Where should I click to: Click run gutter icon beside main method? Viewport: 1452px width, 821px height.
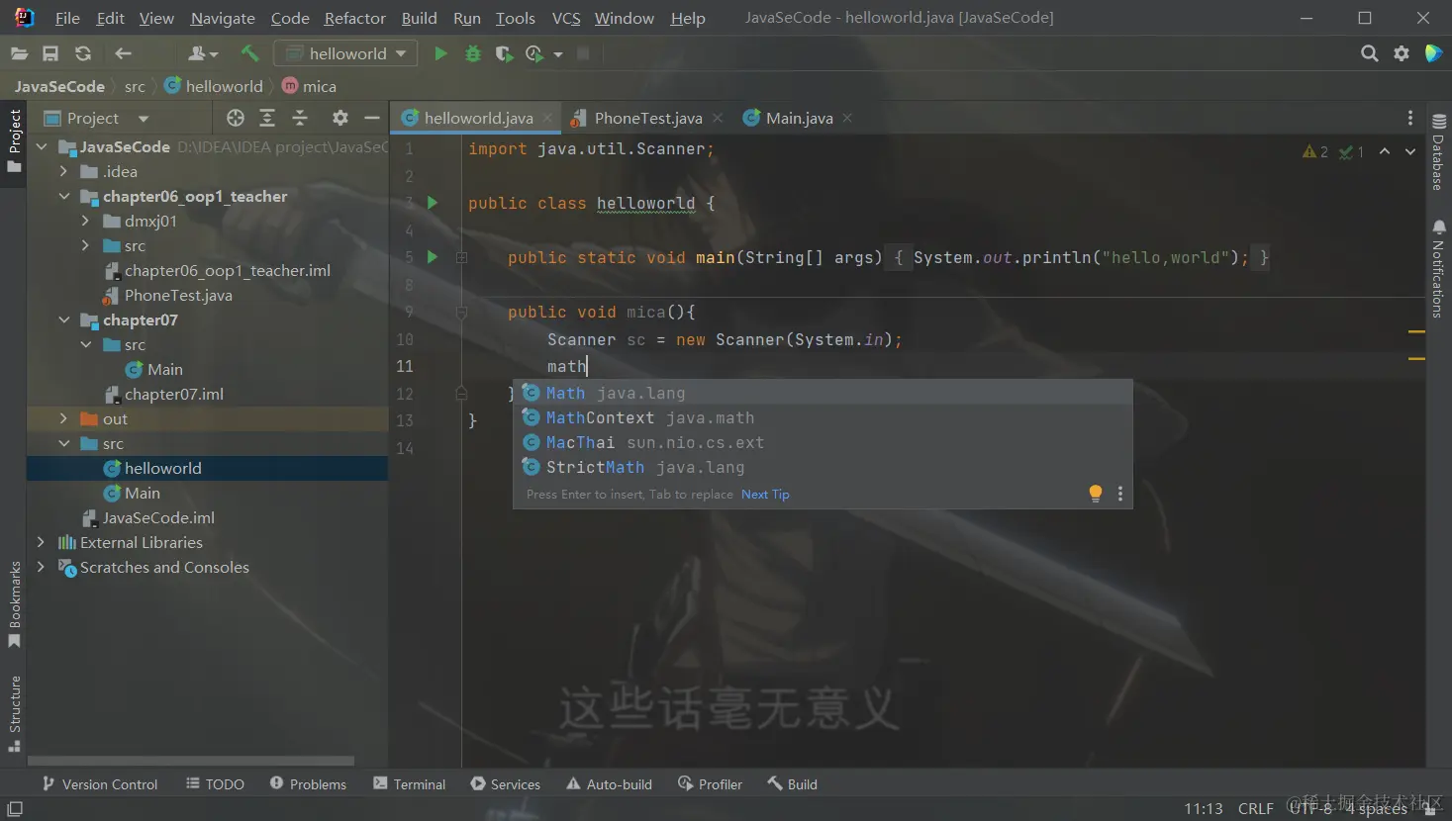click(x=433, y=256)
